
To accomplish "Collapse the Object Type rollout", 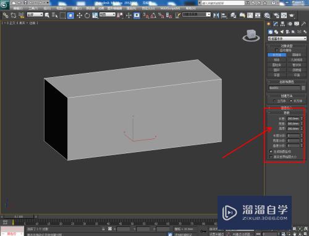I will click(x=287, y=46).
